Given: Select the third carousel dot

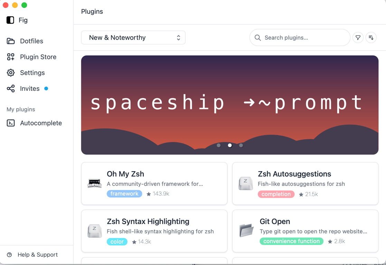Looking at the screenshot, I should (241, 145).
